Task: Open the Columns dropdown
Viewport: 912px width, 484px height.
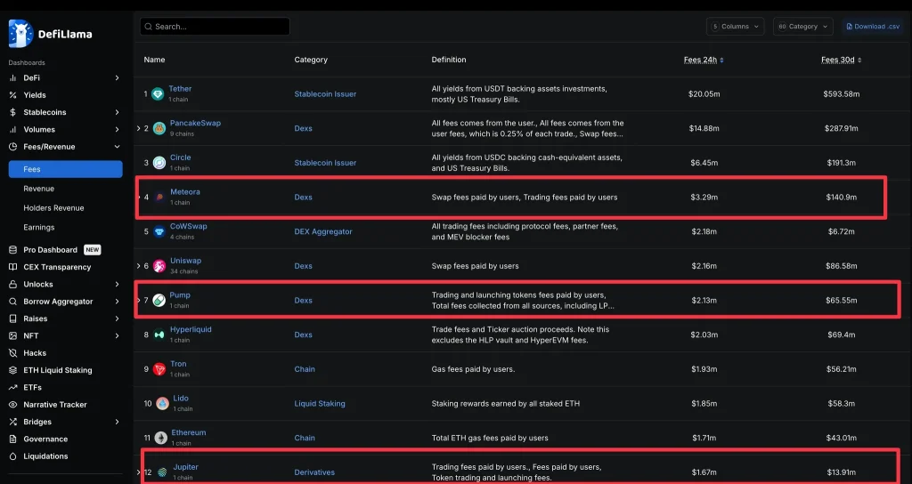Action: point(735,27)
